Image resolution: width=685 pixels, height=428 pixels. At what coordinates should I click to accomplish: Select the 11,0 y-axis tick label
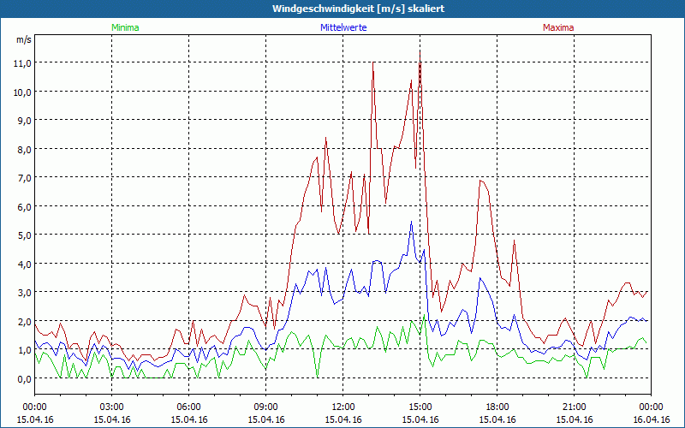(21, 62)
